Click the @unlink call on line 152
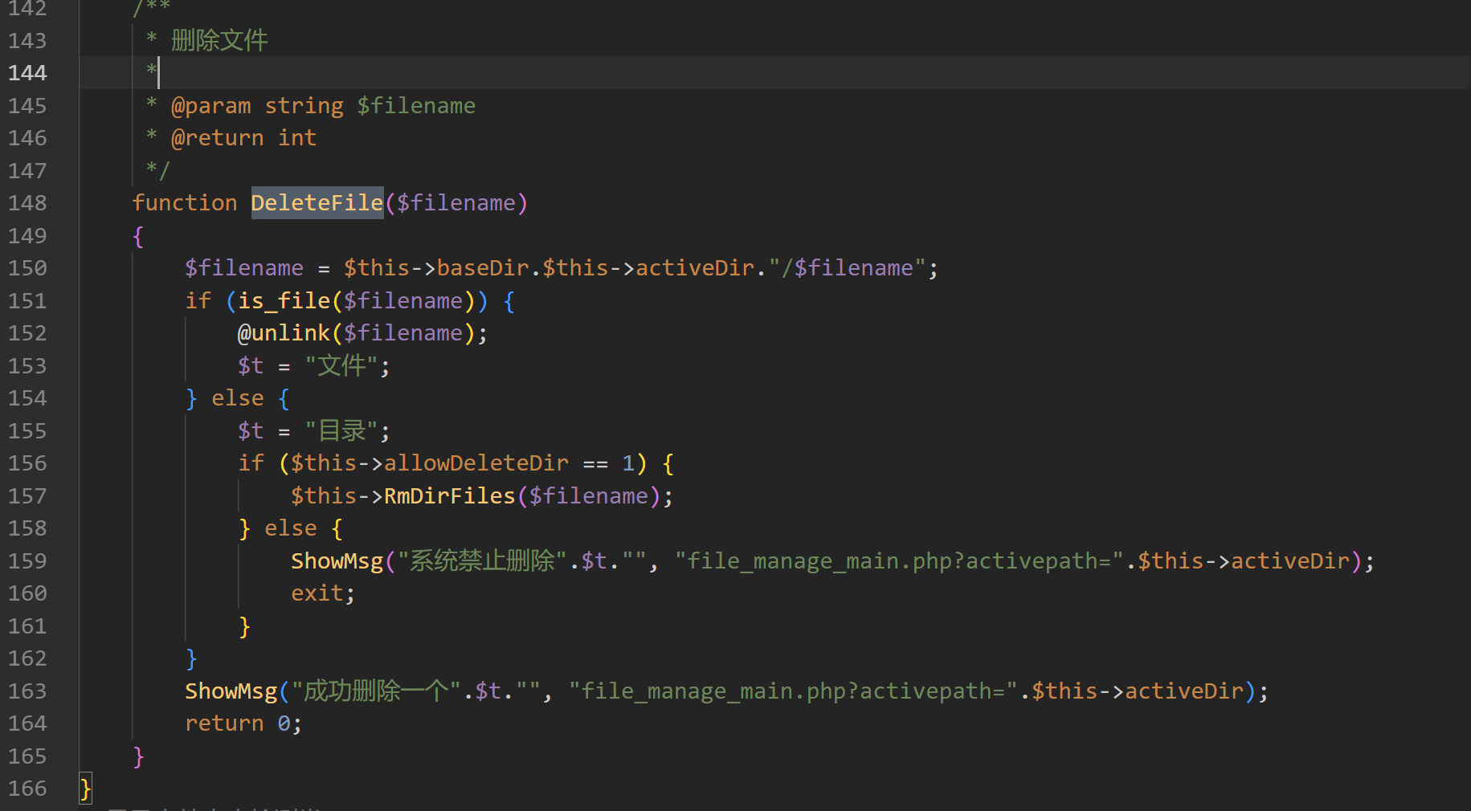 point(284,333)
